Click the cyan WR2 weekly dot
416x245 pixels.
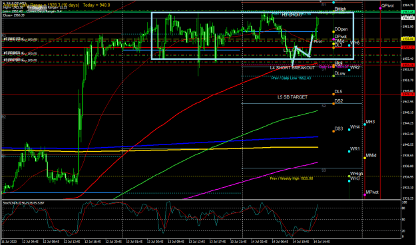point(349,70)
